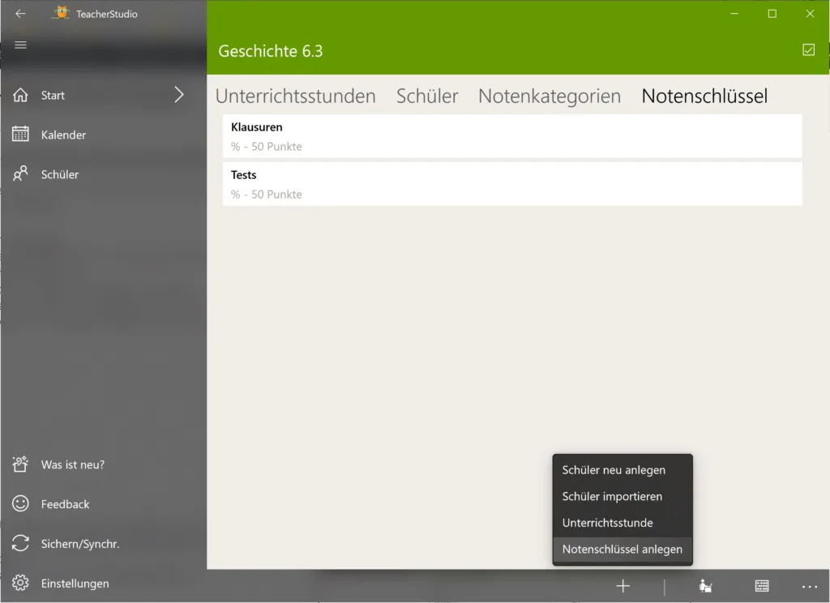Screen dimensions: 830x603
Task: Choose Unterrichtsstunde from popup menu
Action: [622, 523]
